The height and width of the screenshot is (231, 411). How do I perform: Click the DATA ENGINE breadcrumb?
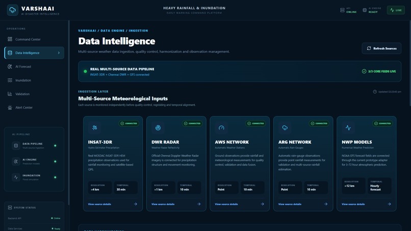pos(113,31)
